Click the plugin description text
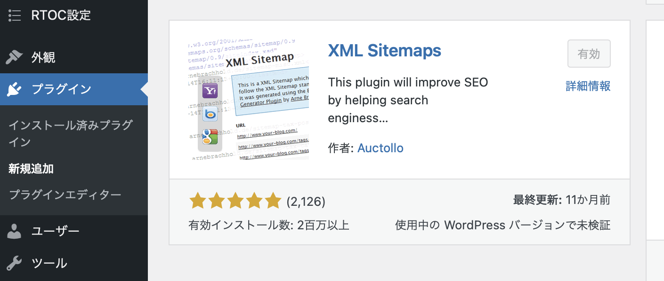664x281 pixels. 408,100
